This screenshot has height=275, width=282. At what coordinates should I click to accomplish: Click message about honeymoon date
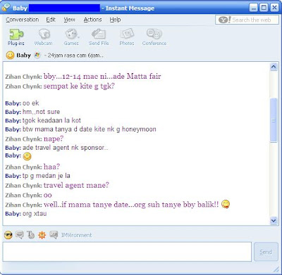(x=90, y=129)
